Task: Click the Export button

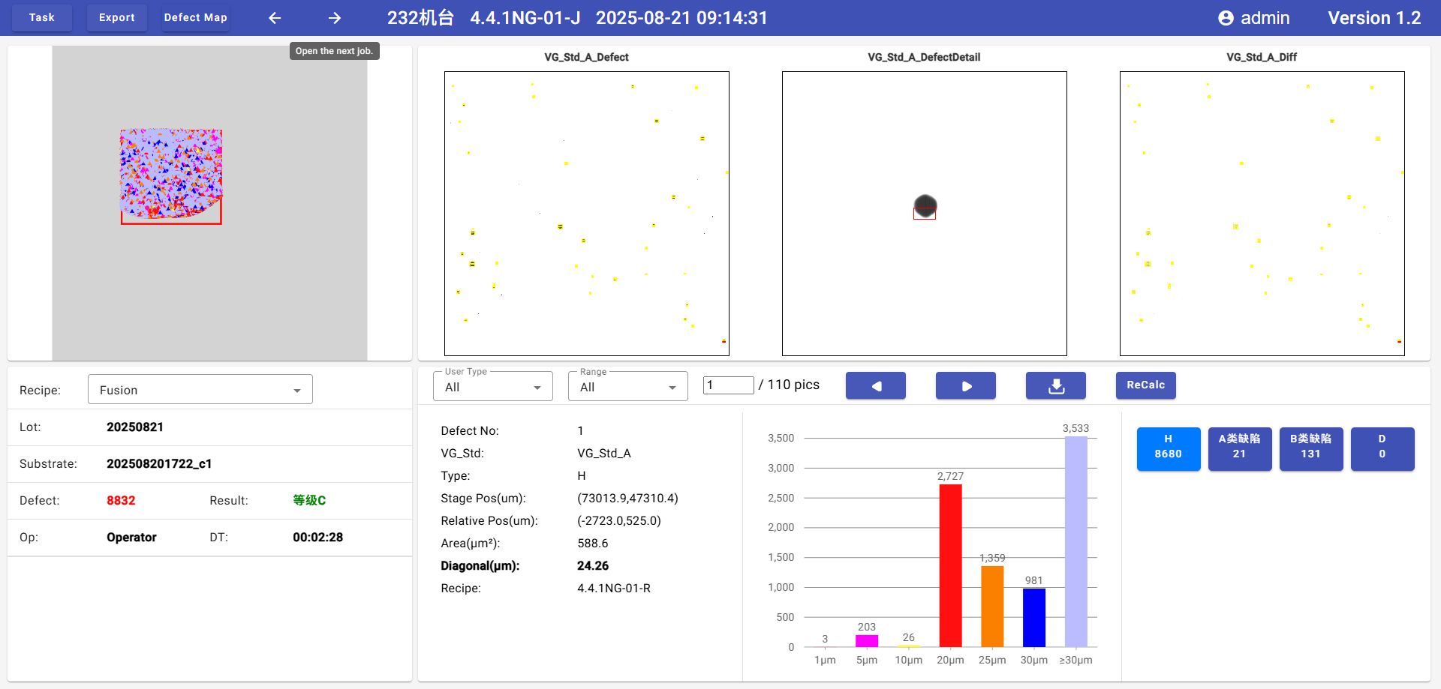Action: coord(117,18)
